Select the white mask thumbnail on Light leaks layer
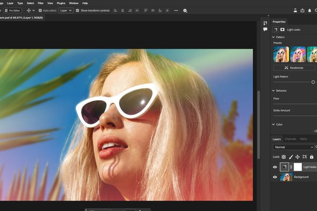This screenshot has height=211, width=317. click(x=297, y=167)
